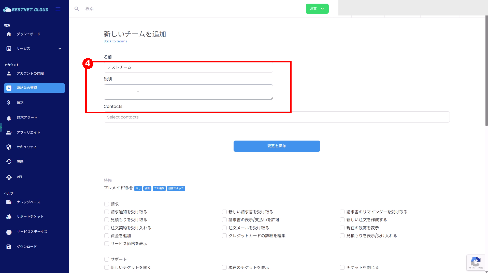Go to アカウントの詳細 menu item
488x273 pixels.
[x=30, y=73]
